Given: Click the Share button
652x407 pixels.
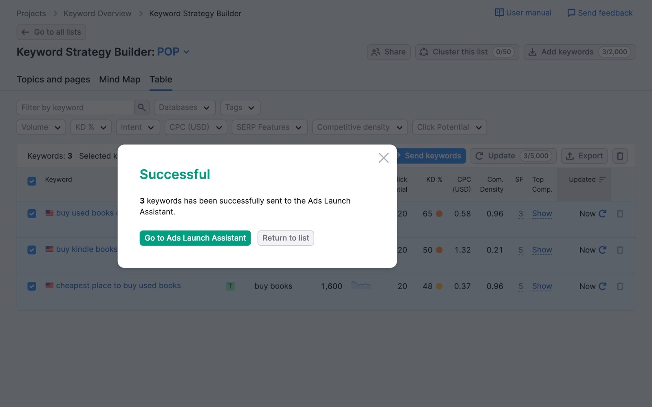Looking at the screenshot, I should click(x=389, y=52).
